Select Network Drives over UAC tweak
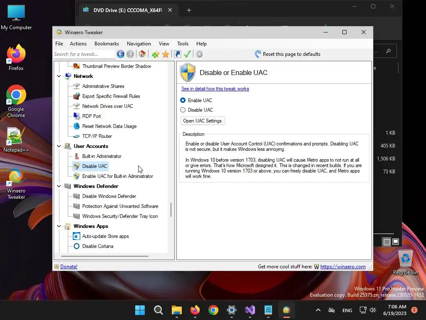Screen dimensions: 426x320 click(x=103, y=106)
